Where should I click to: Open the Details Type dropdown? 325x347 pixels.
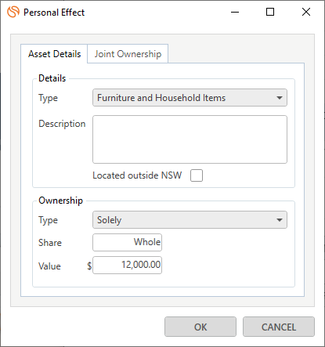pos(280,98)
